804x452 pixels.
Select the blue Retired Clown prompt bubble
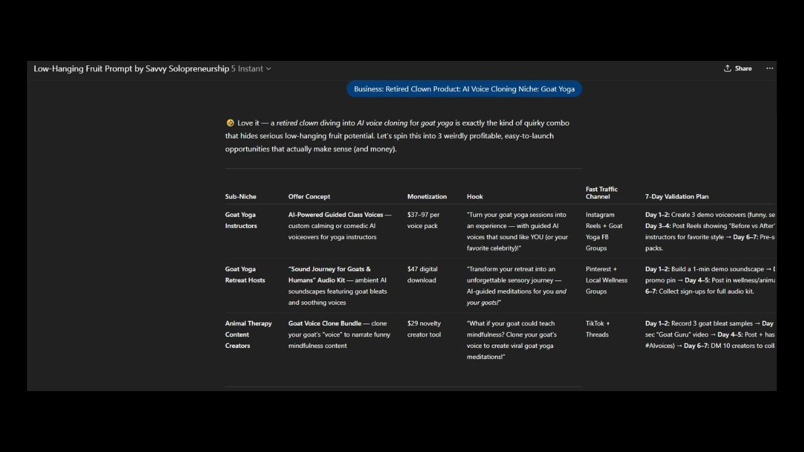click(x=464, y=89)
